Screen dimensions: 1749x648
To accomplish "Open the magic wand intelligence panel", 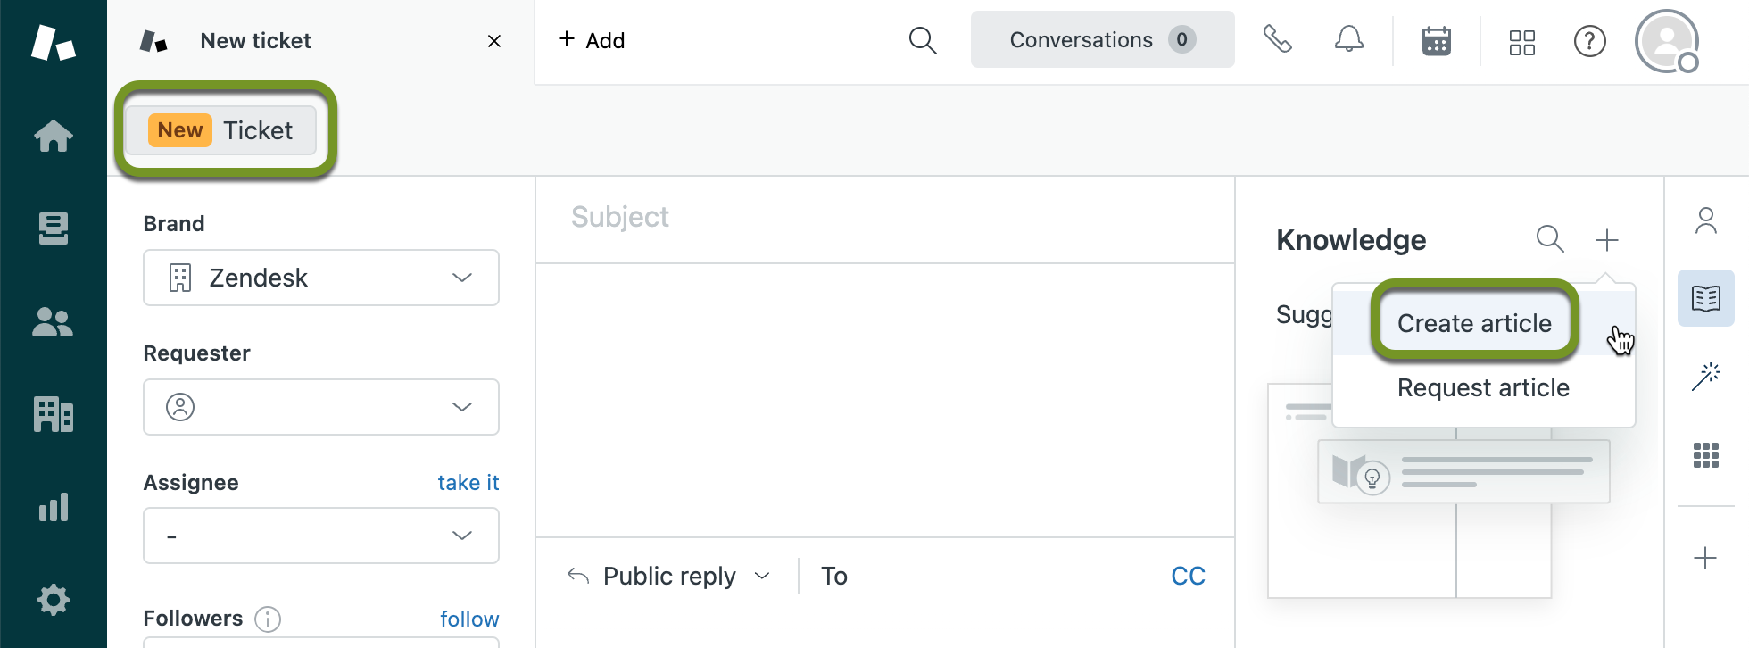I will [x=1705, y=377].
